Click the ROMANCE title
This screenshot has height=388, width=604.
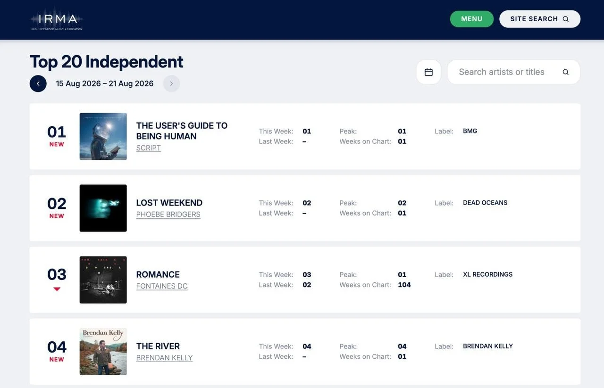pos(158,274)
